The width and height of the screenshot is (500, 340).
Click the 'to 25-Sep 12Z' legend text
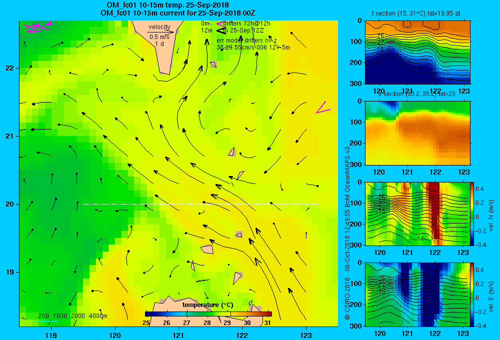(243, 30)
